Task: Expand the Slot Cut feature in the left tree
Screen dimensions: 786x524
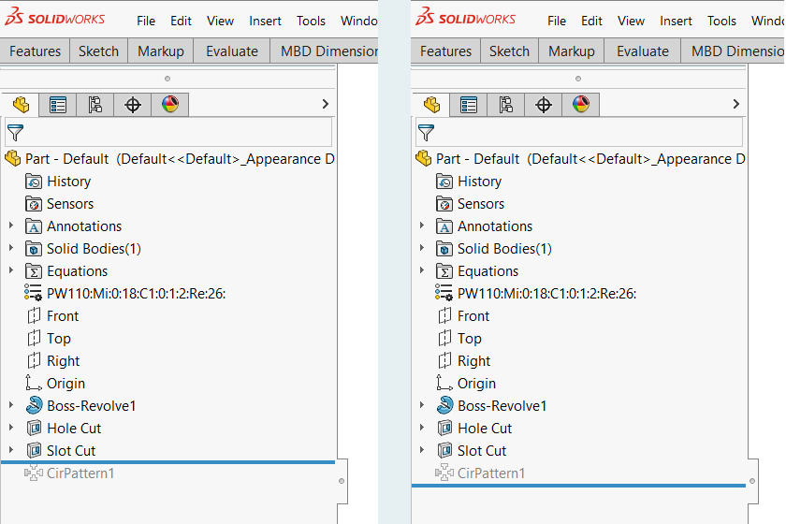Action: click(11, 451)
